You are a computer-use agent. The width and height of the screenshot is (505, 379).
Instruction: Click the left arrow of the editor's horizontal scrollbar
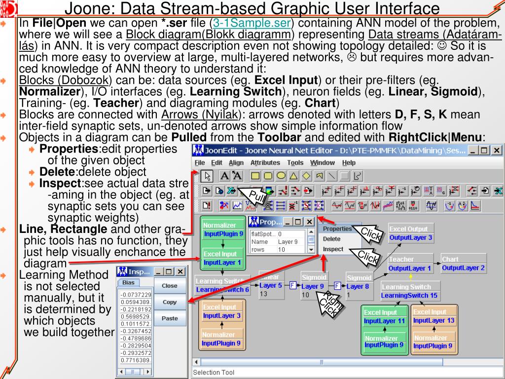(196, 362)
